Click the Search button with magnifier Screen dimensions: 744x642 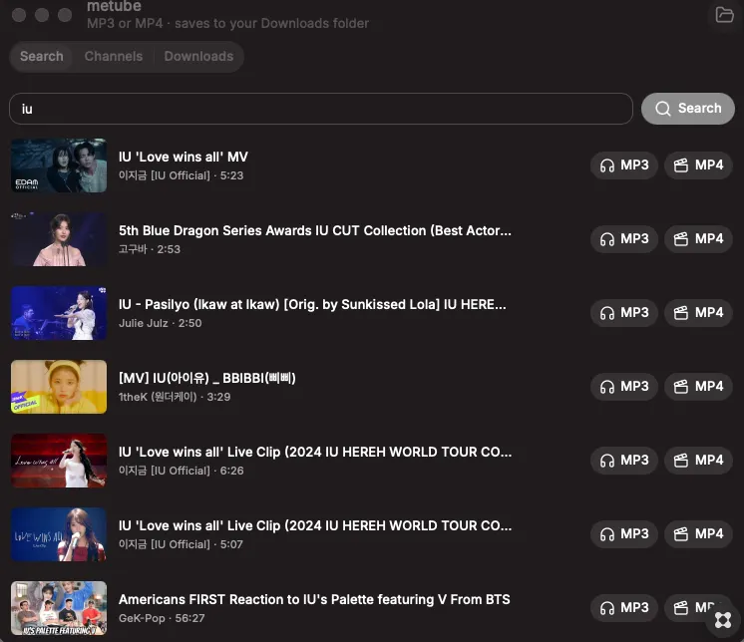[687, 109]
